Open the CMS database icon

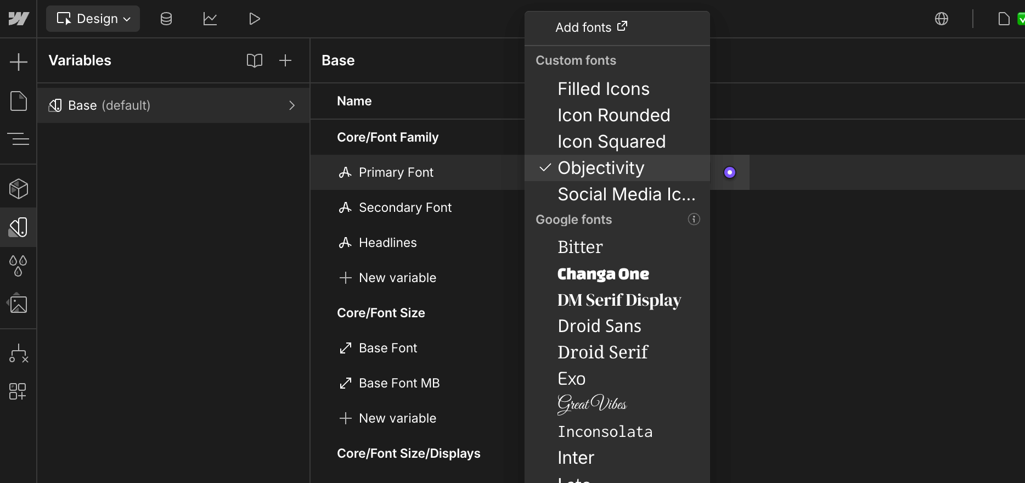pos(166,19)
